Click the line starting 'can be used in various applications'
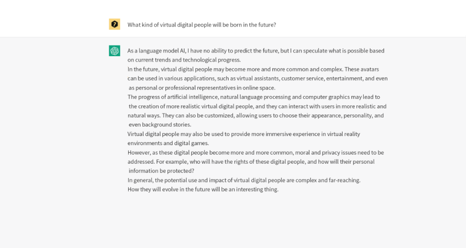The height and width of the screenshot is (248, 466). (257, 79)
